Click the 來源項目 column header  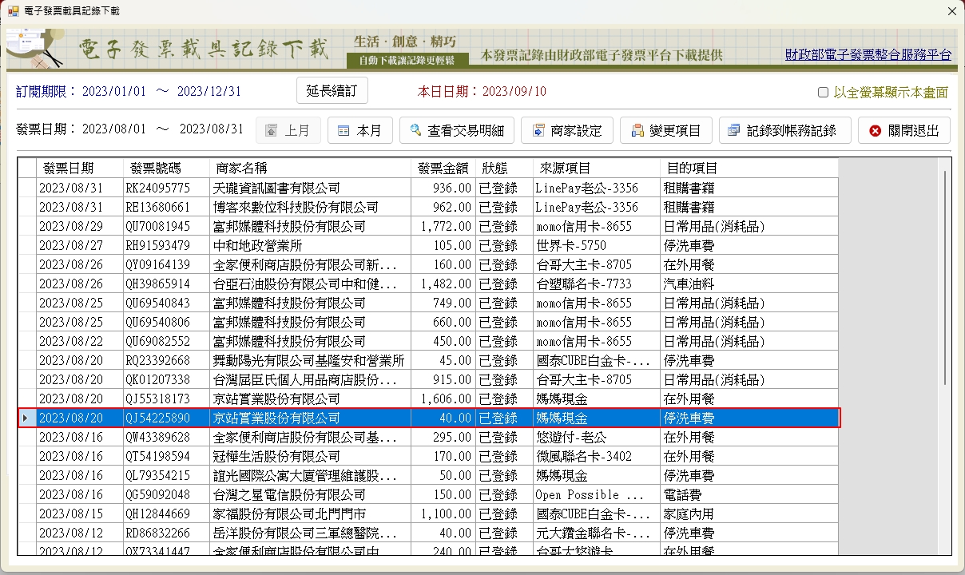tap(596, 168)
